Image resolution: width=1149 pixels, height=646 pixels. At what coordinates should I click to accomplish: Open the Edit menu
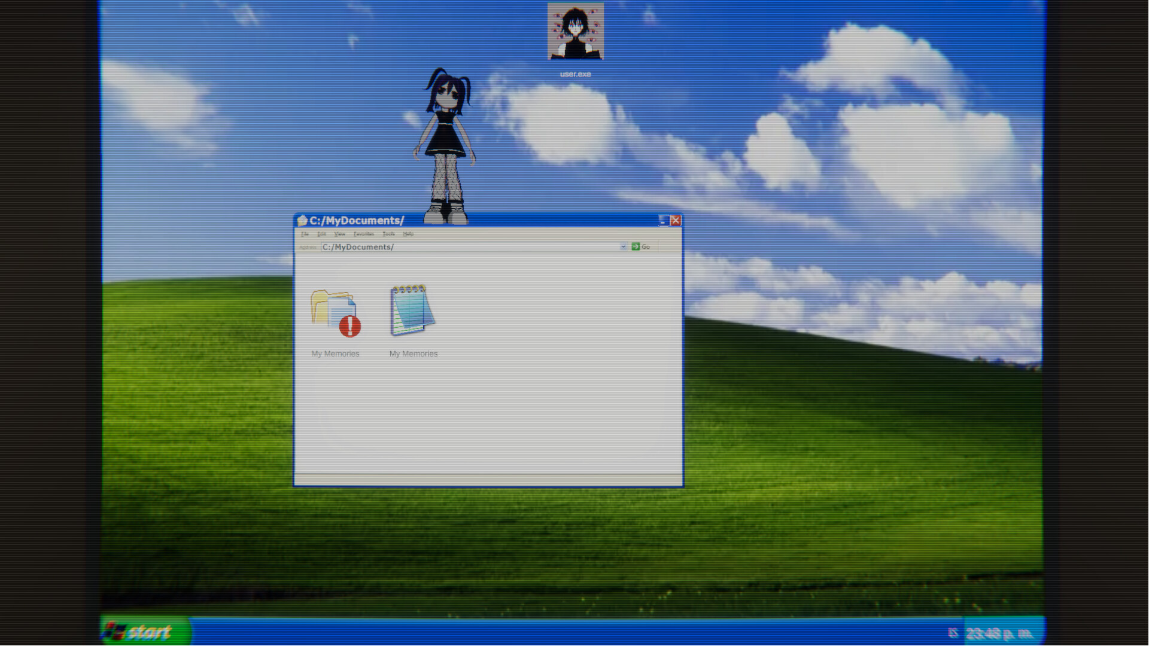click(x=321, y=234)
